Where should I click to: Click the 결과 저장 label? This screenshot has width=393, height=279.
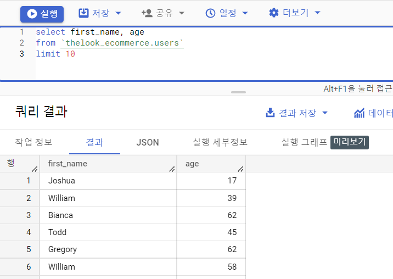click(x=297, y=113)
